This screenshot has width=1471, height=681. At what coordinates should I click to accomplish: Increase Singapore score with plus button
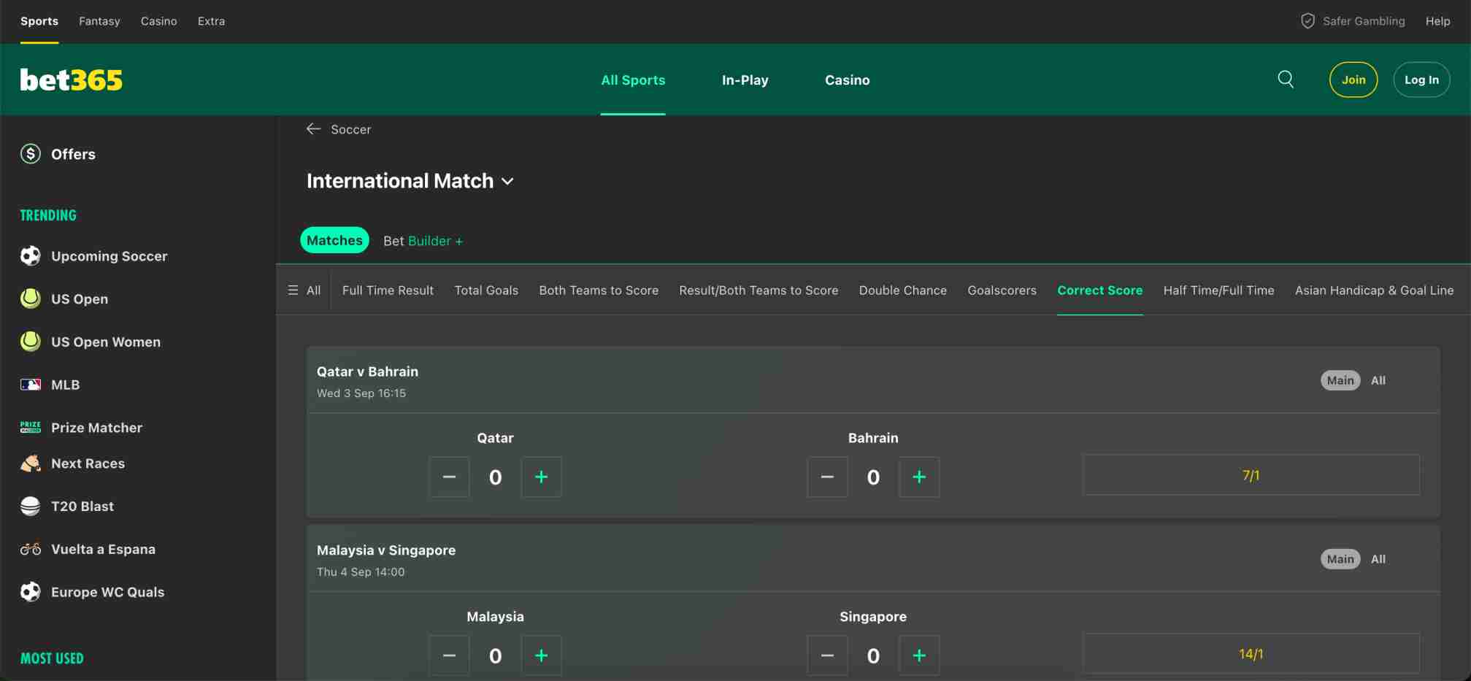(x=919, y=655)
